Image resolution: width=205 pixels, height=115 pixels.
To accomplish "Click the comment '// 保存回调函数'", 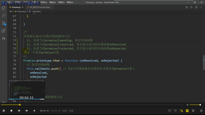I will coord(38,65).
